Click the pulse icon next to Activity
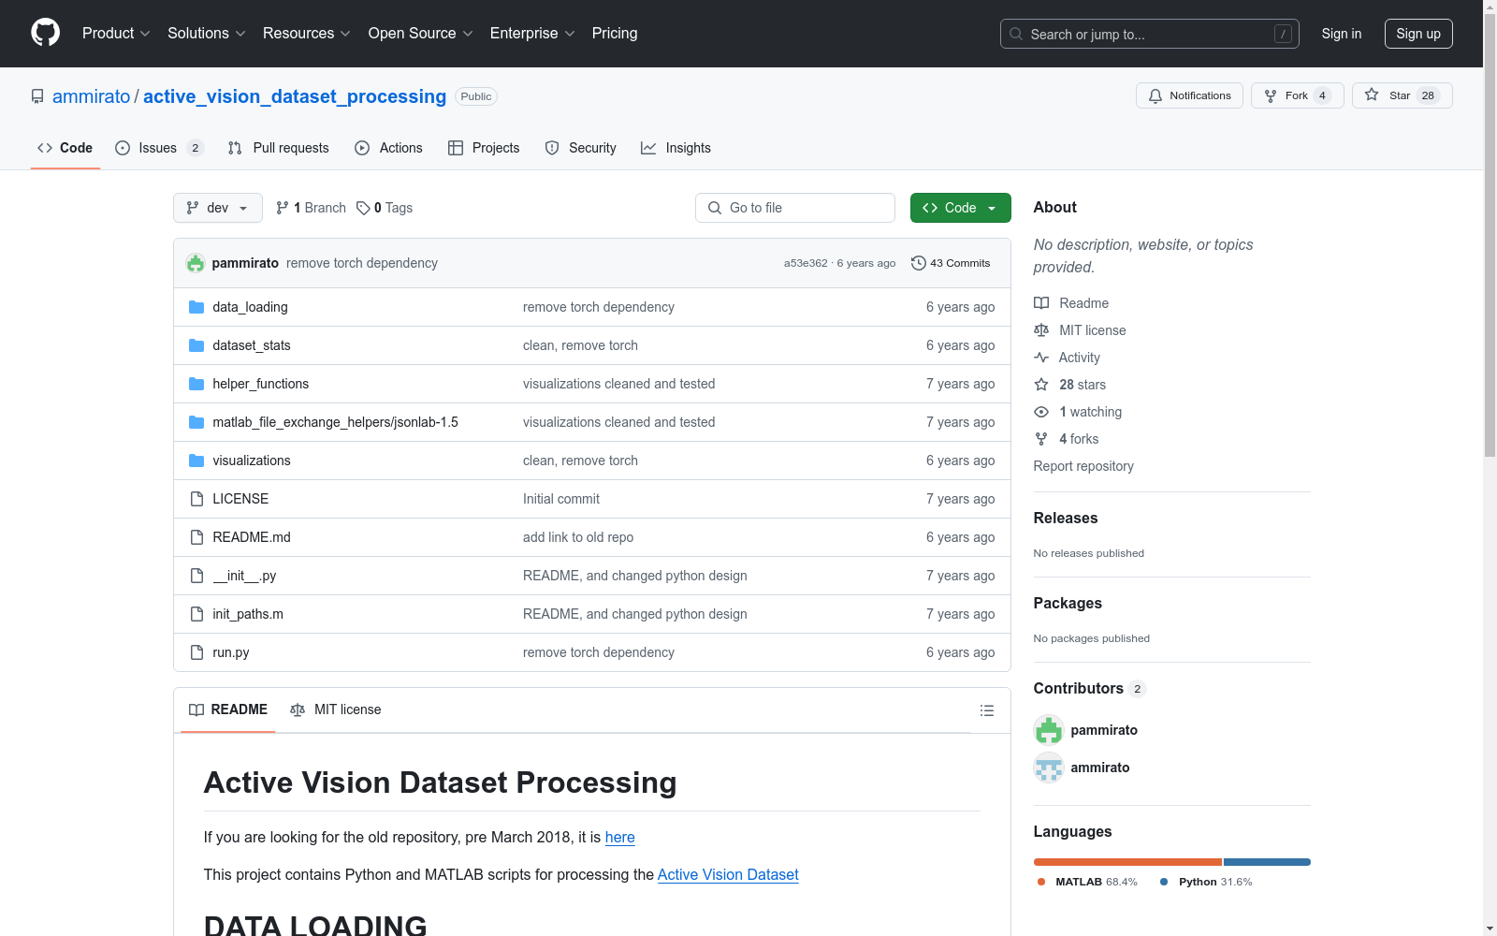Screen dimensions: 1497x936 coord(1041,358)
